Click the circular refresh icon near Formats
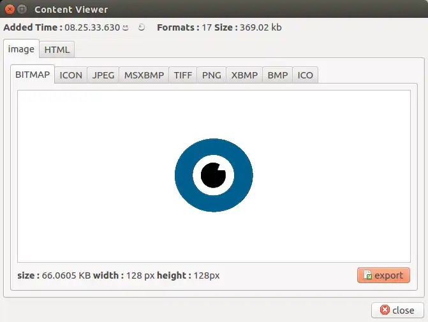 point(142,27)
